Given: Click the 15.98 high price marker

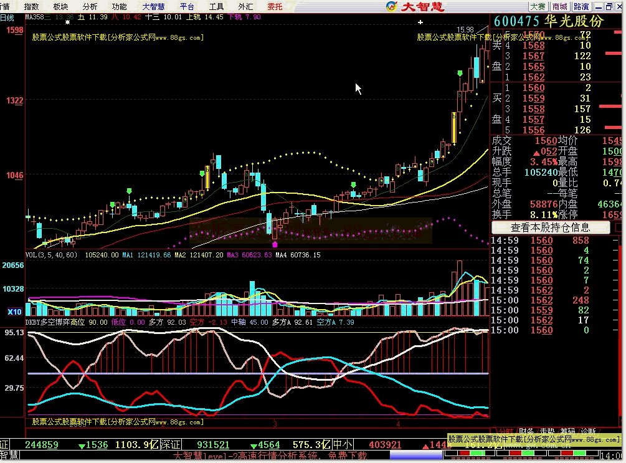Looking at the screenshot, I should point(465,29).
